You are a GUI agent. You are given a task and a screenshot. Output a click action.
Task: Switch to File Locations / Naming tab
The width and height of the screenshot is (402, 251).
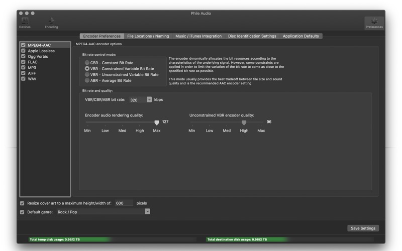point(148,36)
